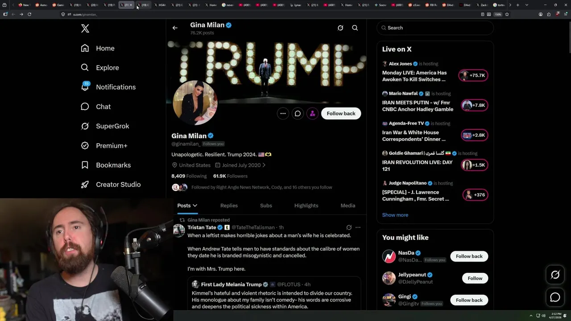Open profile more options ellipsis
This screenshot has width=571, height=321.
283,113
